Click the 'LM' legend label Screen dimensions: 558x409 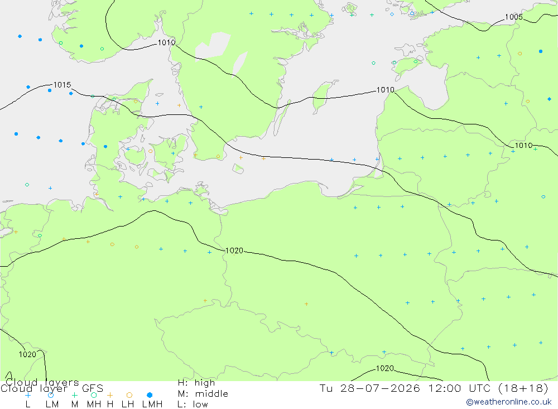click(x=52, y=405)
